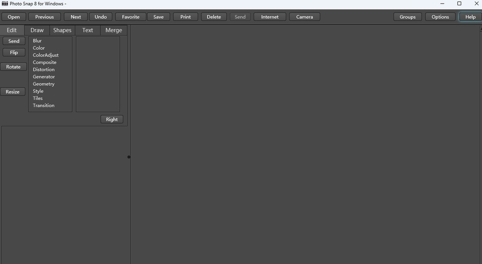This screenshot has width=482, height=264.
Task: Open the Options dialog
Action: pos(440,17)
